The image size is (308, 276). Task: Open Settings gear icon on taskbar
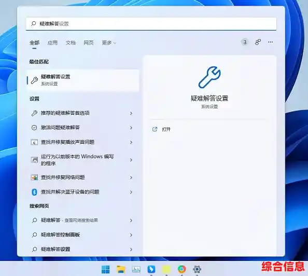[197, 269]
